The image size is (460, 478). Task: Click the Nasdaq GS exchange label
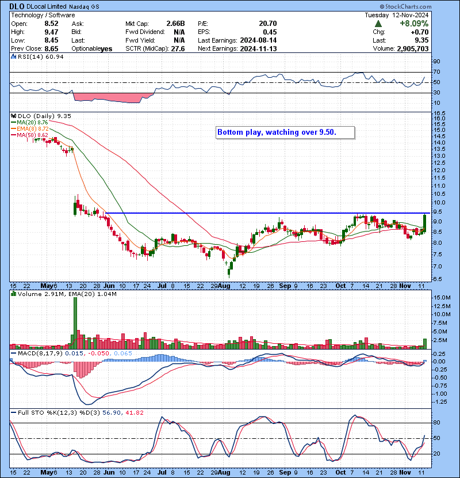84,7
